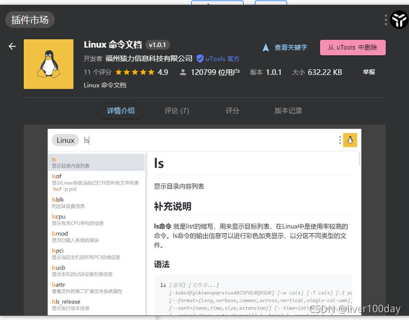Select 'lsb_release' entry in command list
The image size is (409, 320).
coord(96,304)
